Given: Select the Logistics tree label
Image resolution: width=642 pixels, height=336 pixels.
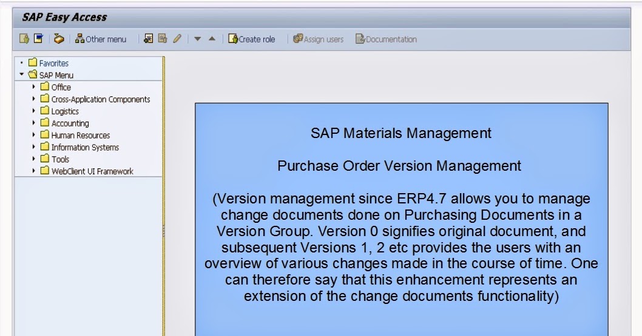Looking at the screenshot, I should coord(65,111).
